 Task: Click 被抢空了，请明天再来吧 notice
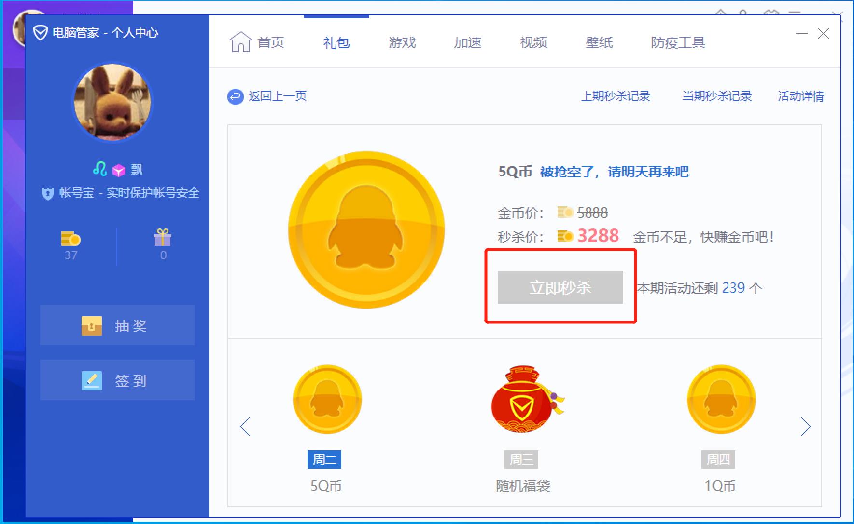[x=614, y=172]
